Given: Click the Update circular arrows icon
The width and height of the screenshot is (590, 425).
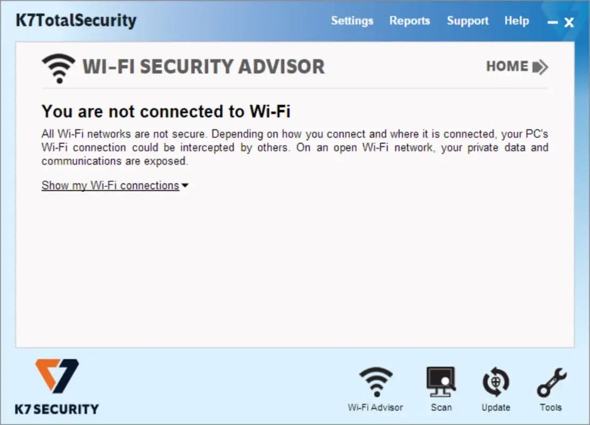Looking at the screenshot, I should pyautogui.click(x=496, y=382).
